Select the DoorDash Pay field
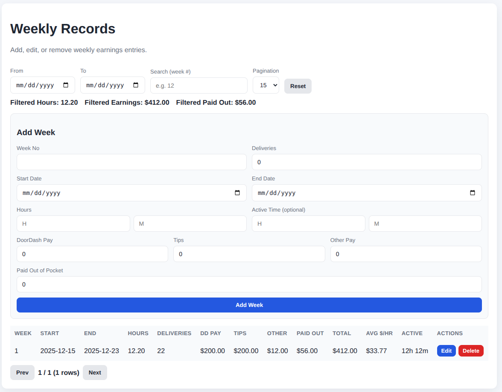 click(92, 254)
